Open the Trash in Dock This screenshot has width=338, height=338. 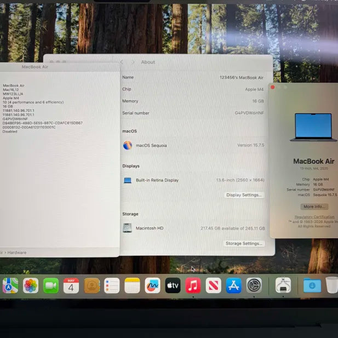332,285
